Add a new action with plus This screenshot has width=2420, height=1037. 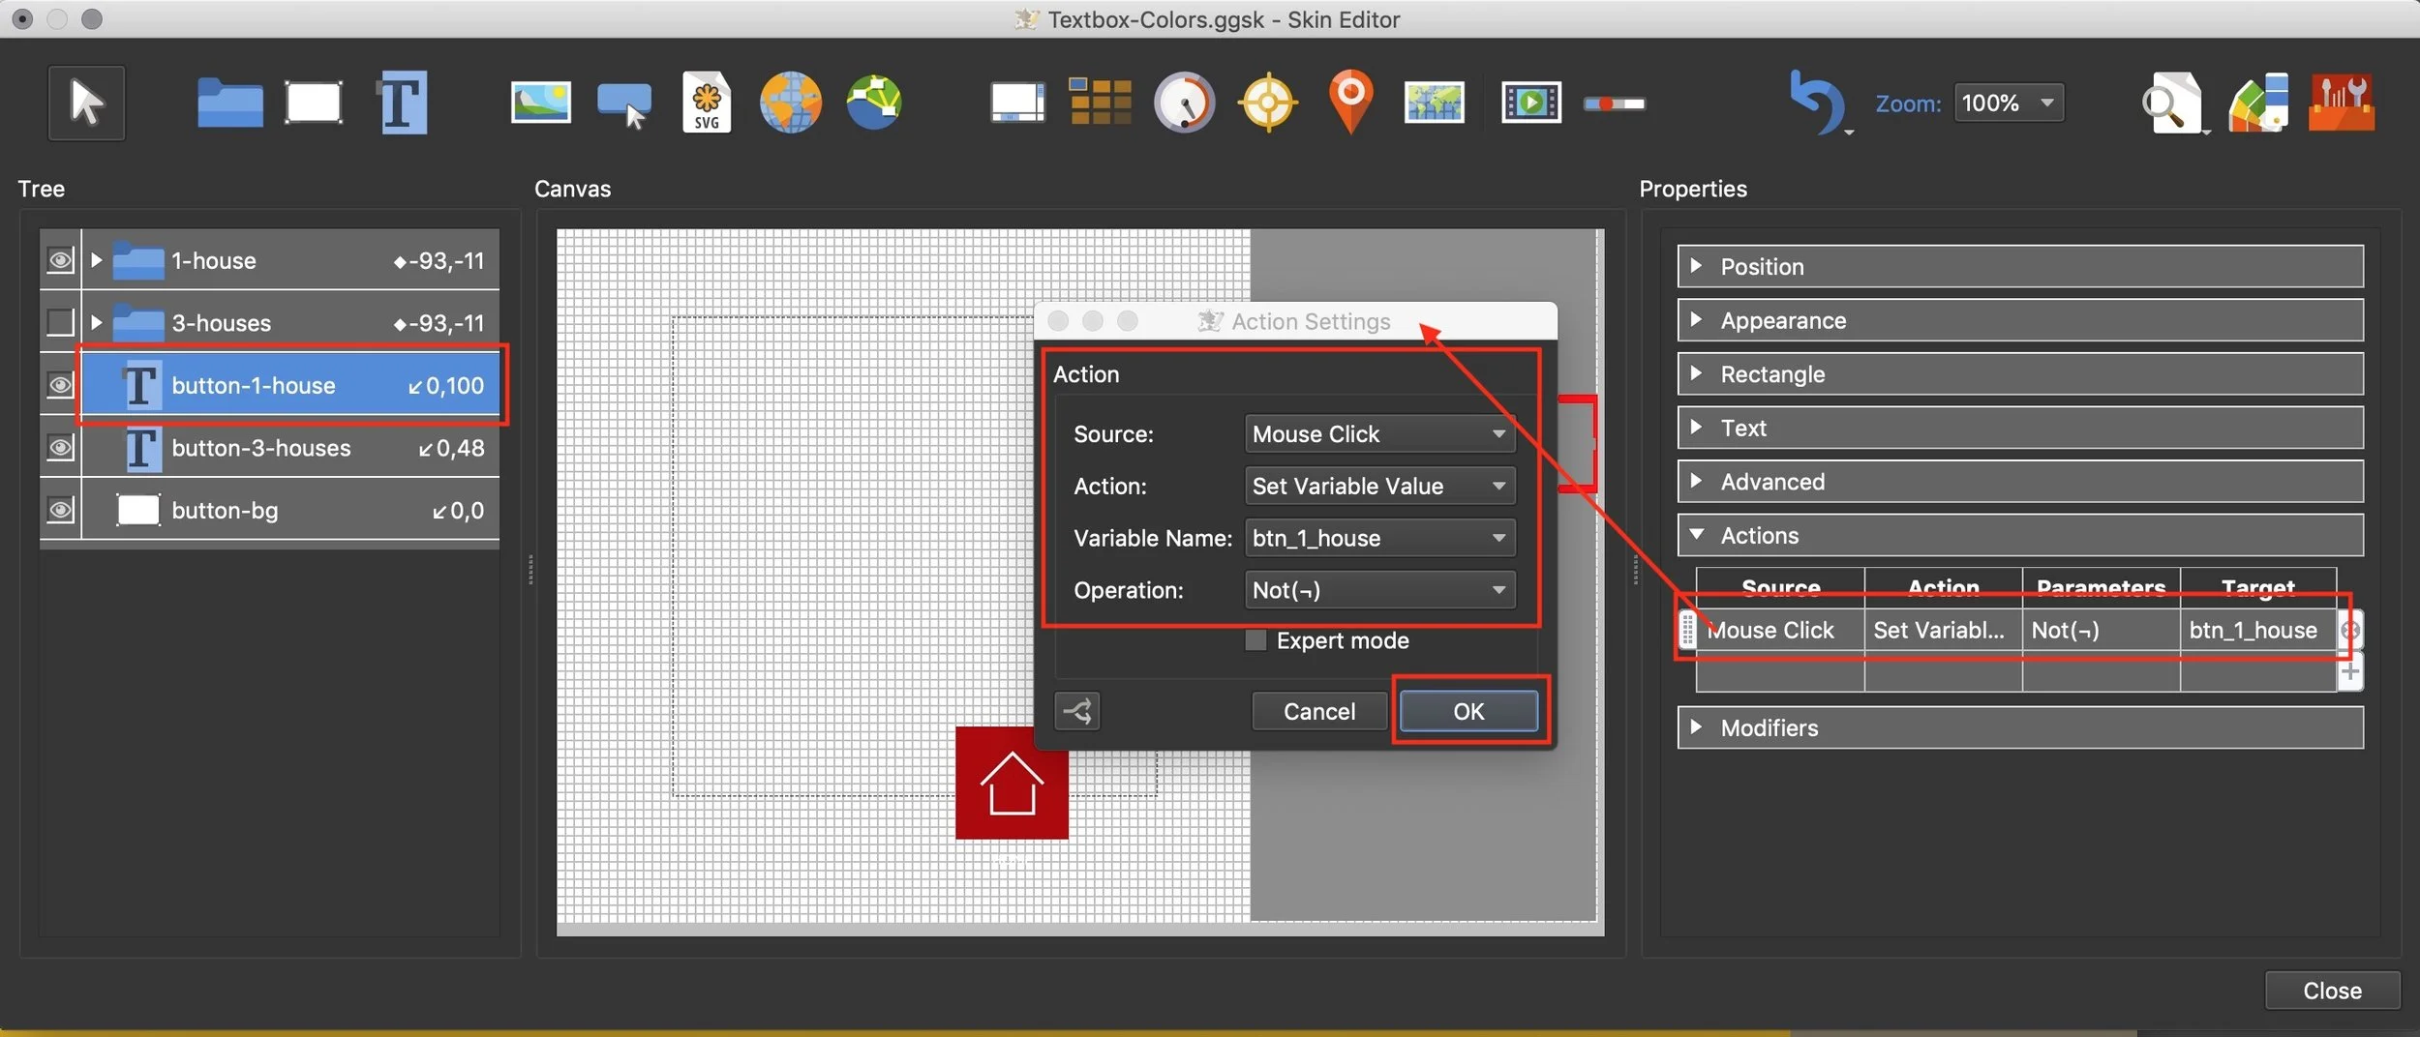pyautogui.click(x=2350, y=671)
